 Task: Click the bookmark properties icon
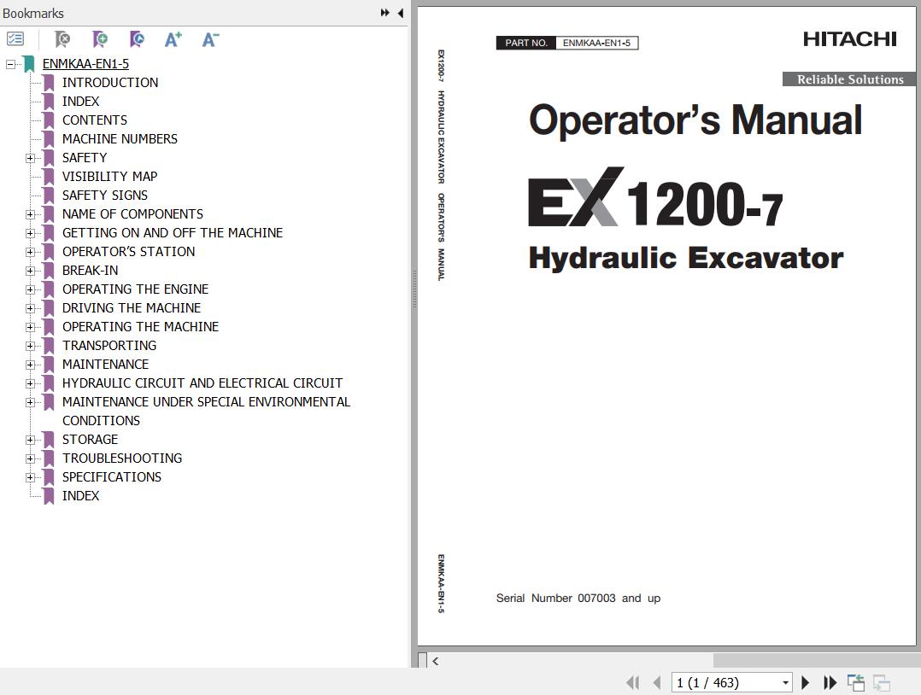137,39
